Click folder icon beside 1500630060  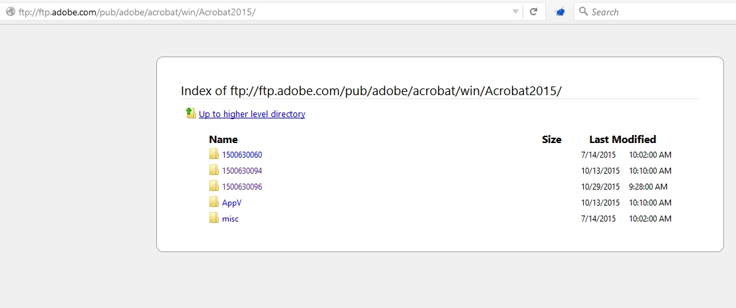pyautogui.click(x=214, y=154)
